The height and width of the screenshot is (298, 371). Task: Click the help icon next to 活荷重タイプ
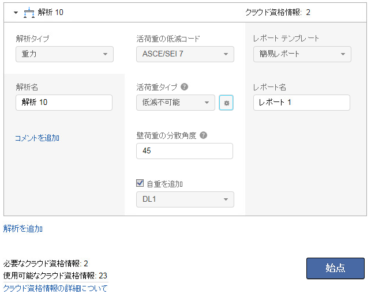(x=185, y=87)
